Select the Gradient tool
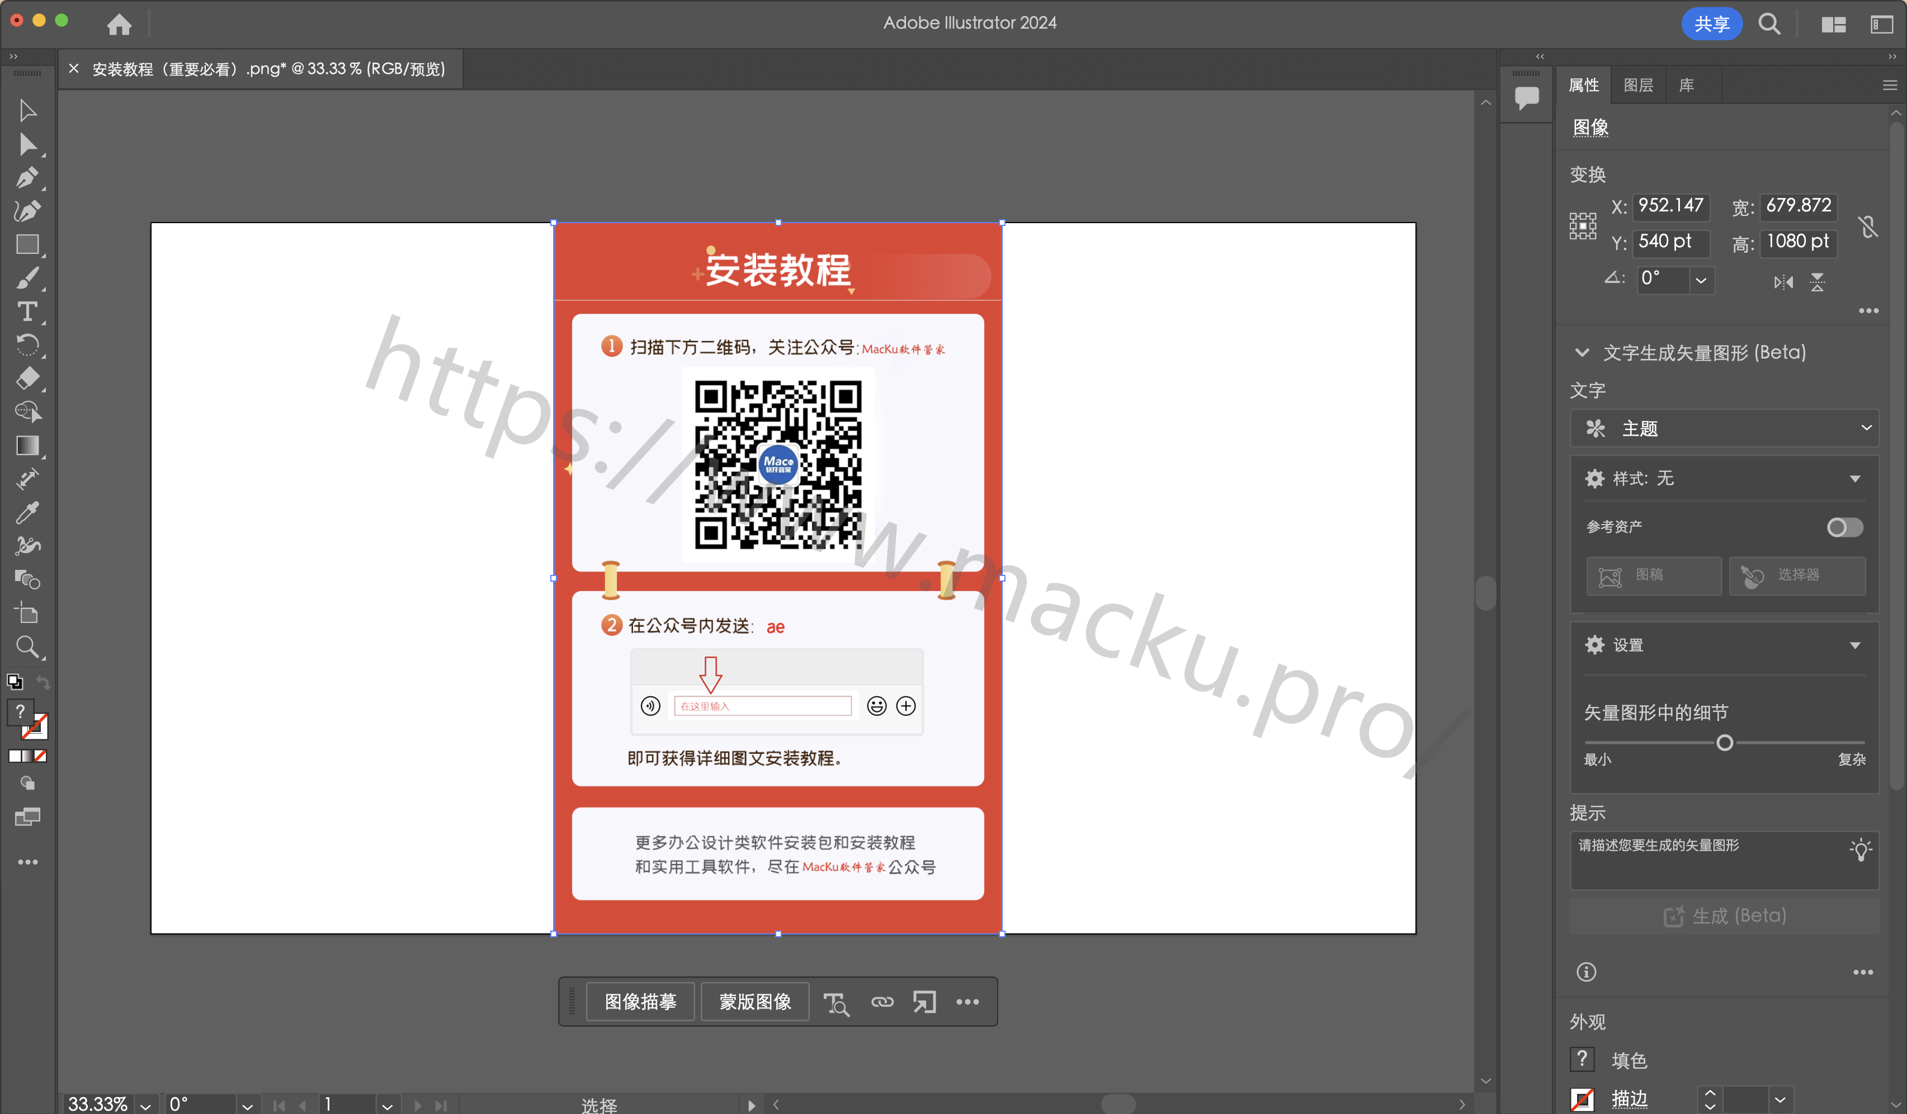The height and width of the screenshot is (1114, 1907). [27, 446]
